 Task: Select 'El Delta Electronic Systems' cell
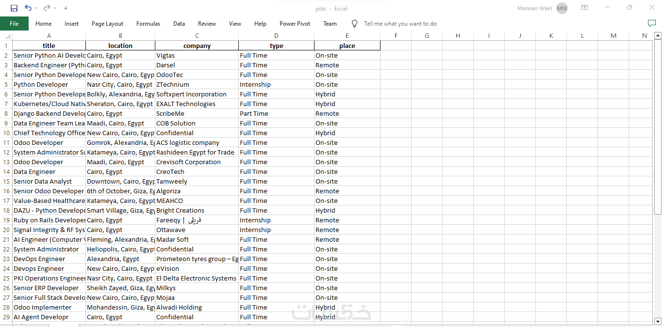pyautogui.click(x=197, y=278)
